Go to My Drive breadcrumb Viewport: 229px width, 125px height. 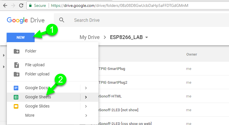click(x=90, y=37)
